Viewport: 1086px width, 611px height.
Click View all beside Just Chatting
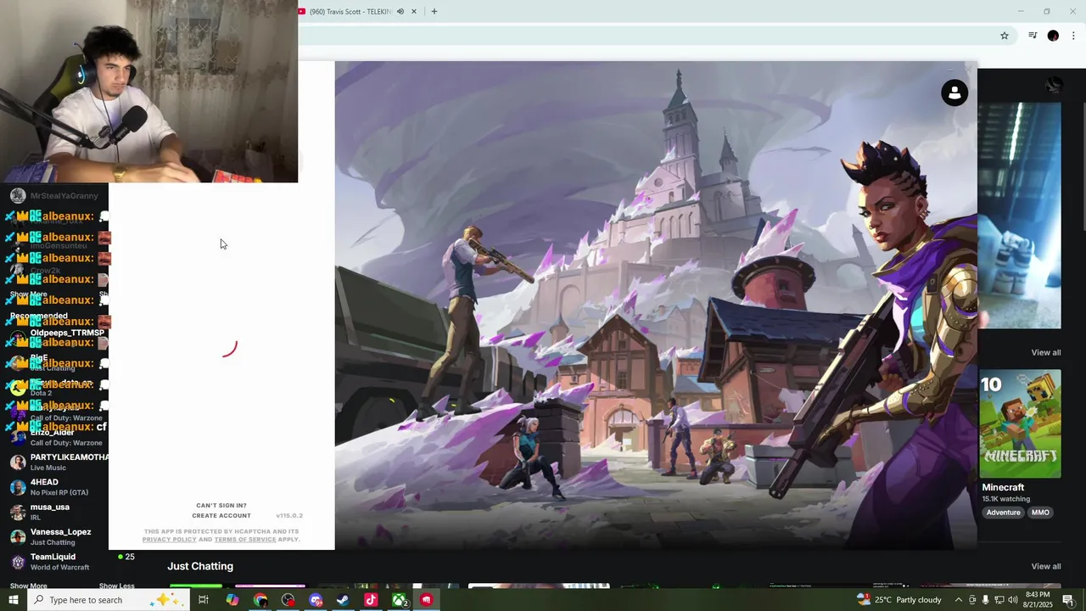[1046, 566]
